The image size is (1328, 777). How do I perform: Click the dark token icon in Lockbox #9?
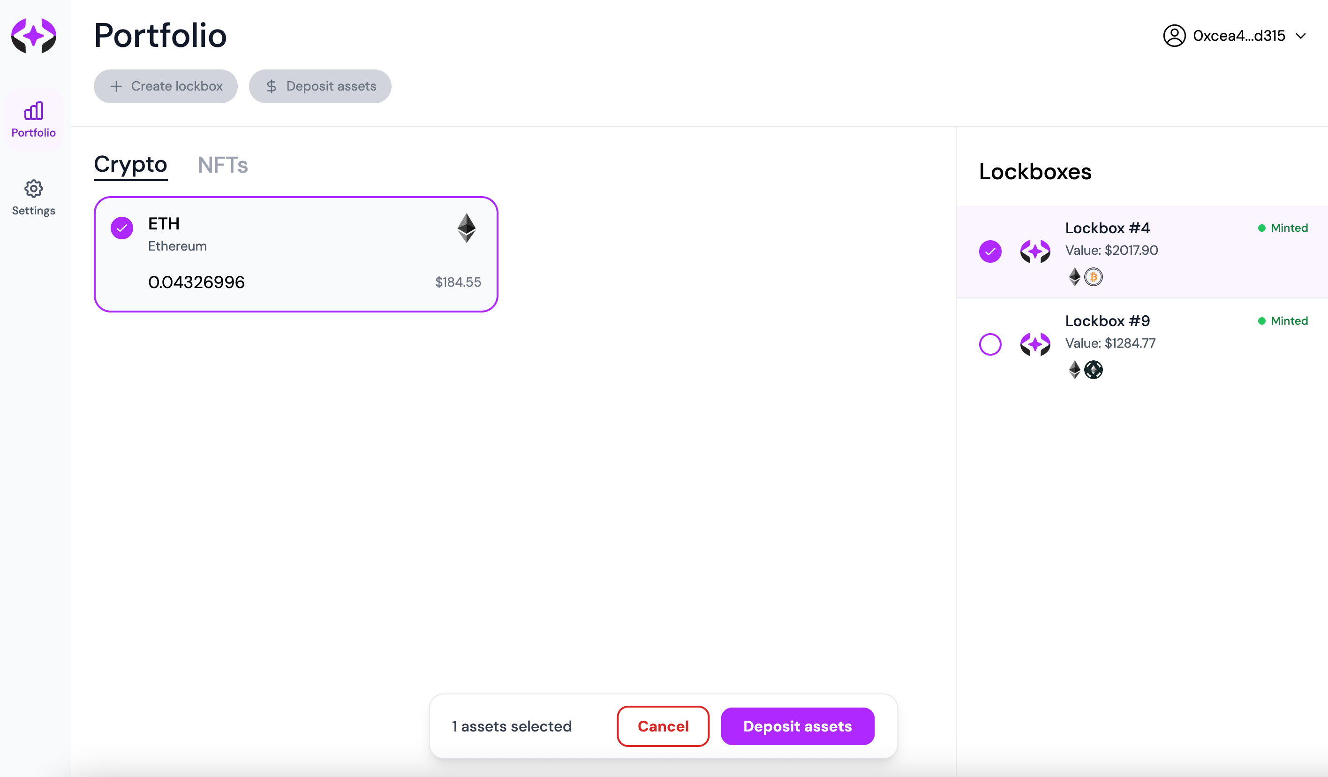pyautogui.click(x=1094, y=370)
